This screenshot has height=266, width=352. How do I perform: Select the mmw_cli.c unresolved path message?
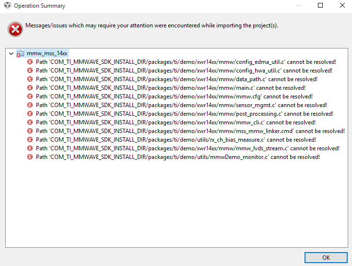[x=176, y=122]
